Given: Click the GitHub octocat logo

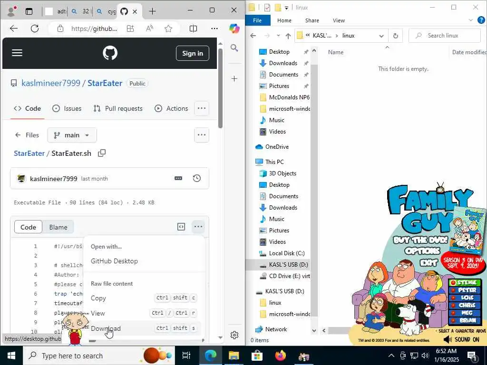Looking at the screenshot, I should click(110, 53).
